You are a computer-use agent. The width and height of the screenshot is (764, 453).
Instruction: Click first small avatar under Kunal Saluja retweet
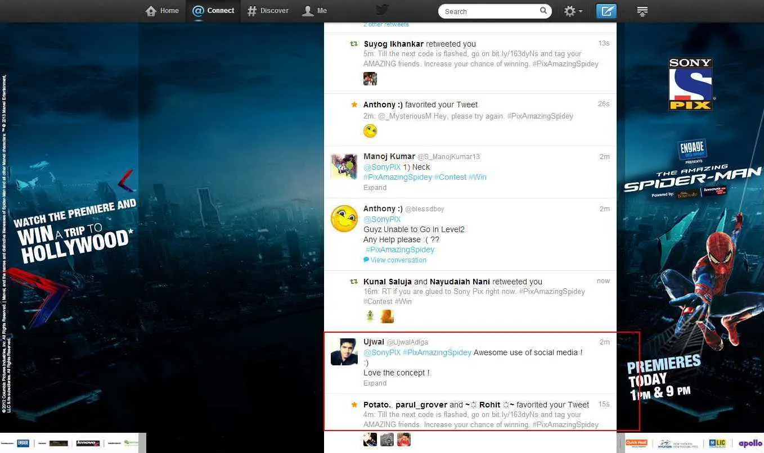[x=370, y=316]
